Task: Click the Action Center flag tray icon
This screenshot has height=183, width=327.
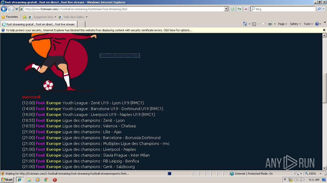Action: pos(303,180)
